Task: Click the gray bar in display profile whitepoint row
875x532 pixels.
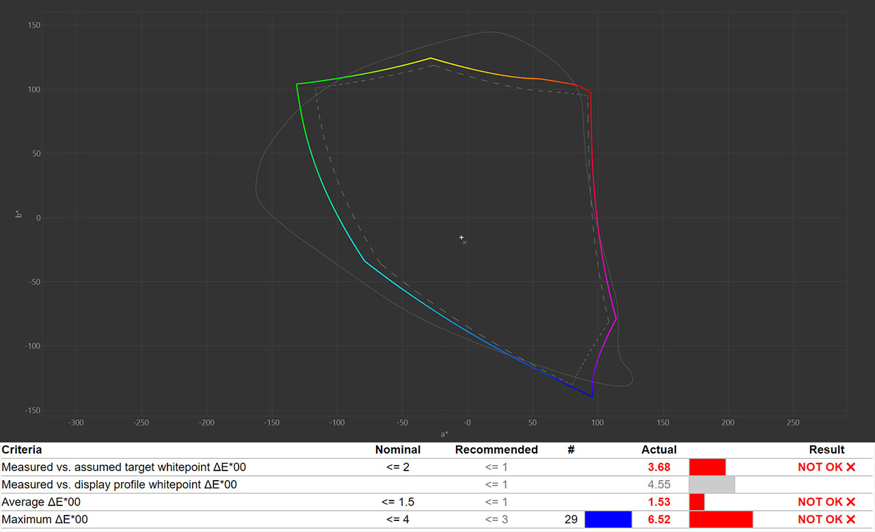Action: tap(712, 485)
